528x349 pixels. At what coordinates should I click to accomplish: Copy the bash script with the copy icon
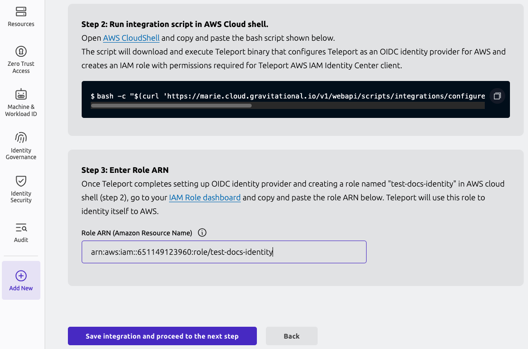[497, 96]
